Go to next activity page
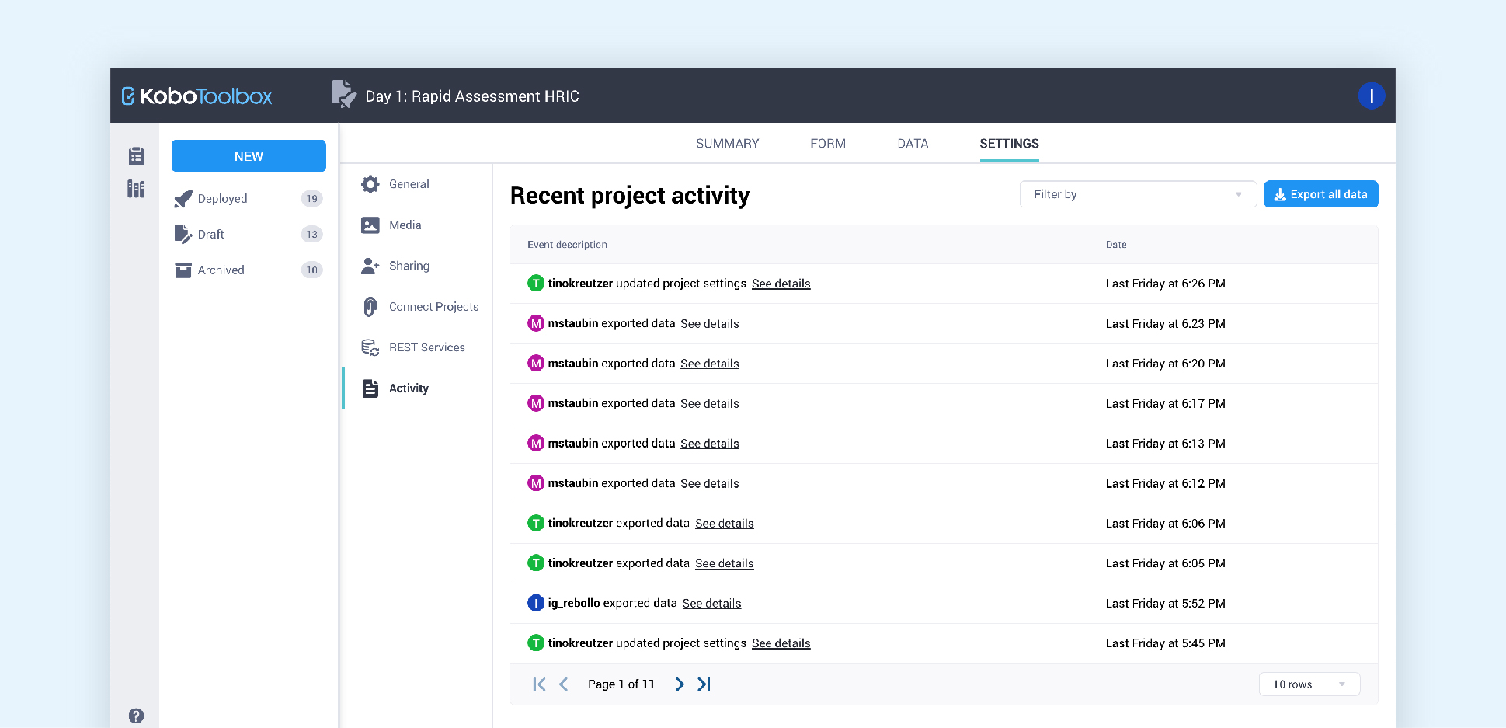 (680, 684)
